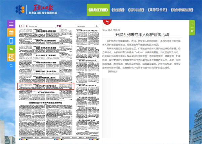The width and height of the screenshot is (202, 144).
Task: Click page number 4 on newspaper page
Action: coord(97,26)
